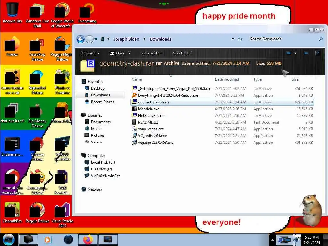The image size is (328, 246).
Task: Sort by the Size column header
Action: tap(295, 79)
